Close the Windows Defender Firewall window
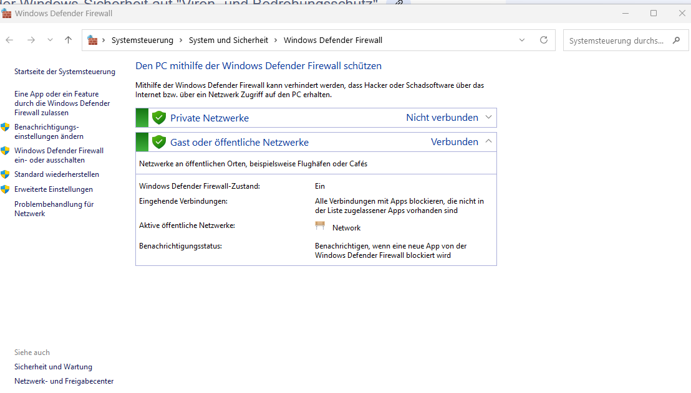This screenshot has height=393, width=691. (x=682, y=13)
